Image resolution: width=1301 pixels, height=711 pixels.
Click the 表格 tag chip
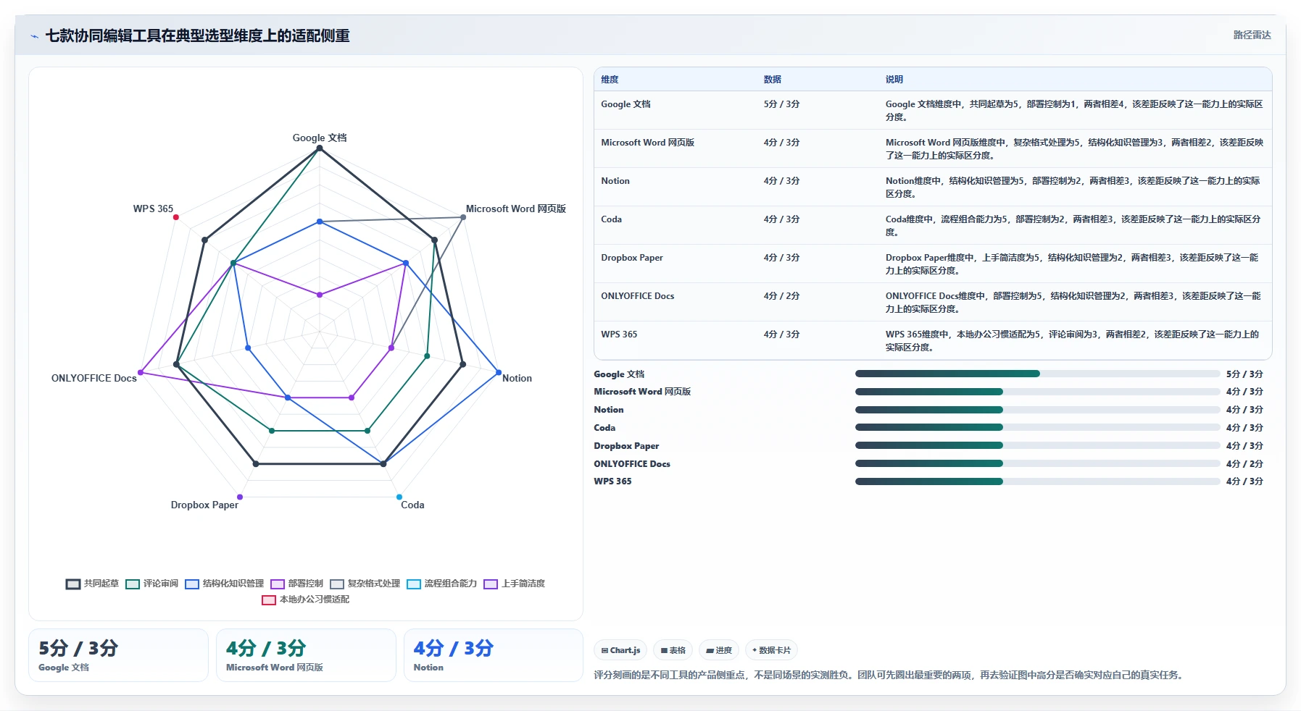click(x=673, y=650)
